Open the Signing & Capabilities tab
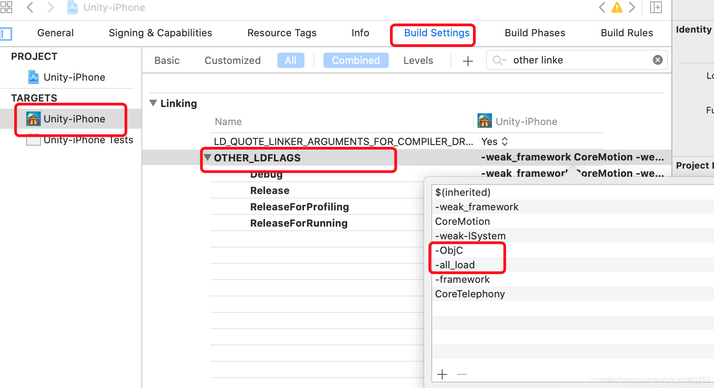This screenshot has width=714, height=388. pos(160,33)
